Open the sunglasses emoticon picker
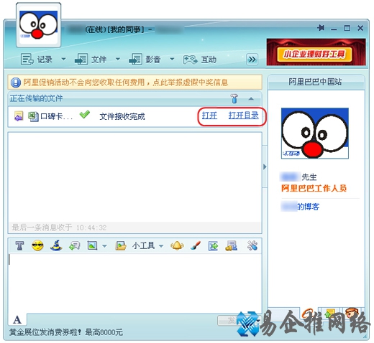Viewport: 374px width, 343px height. pyautogui.click(x=37, y=245)
